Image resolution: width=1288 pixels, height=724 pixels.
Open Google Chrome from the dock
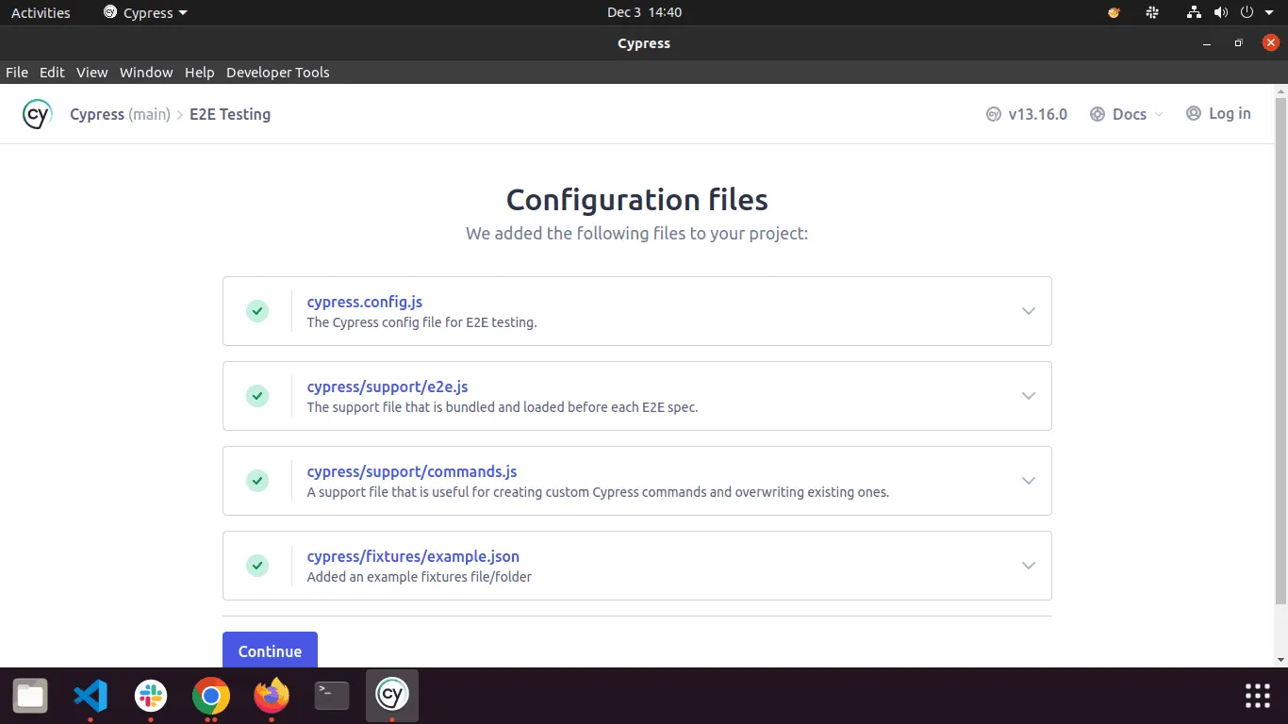[x=211, y=697]
